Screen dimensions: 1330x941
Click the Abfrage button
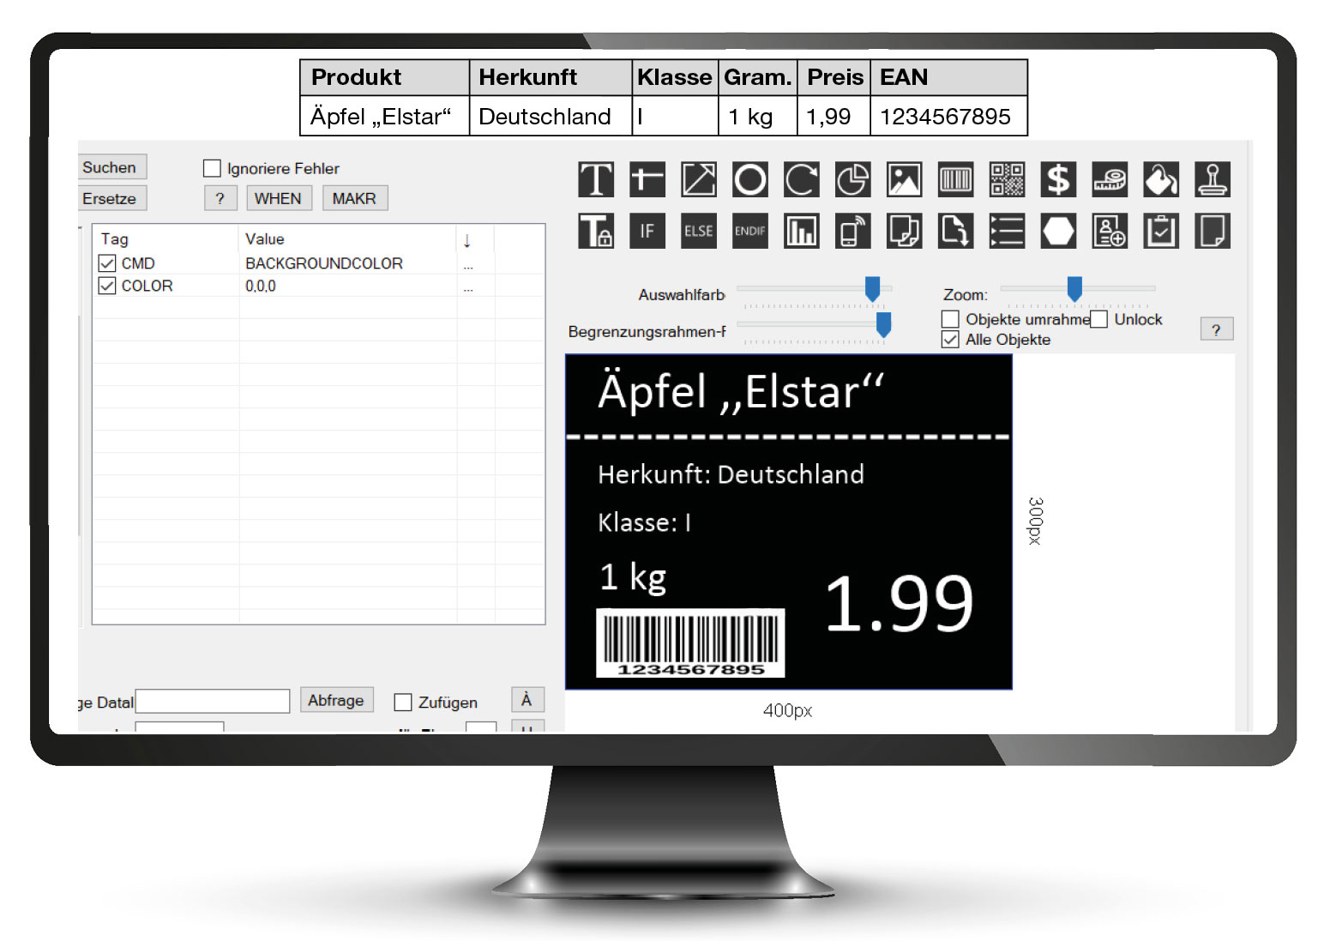[x=336, y=700]
